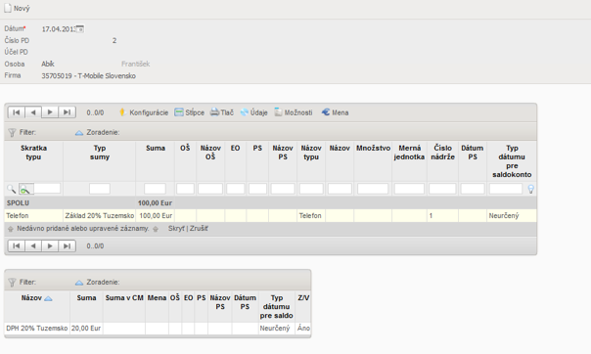Click the Typ sumy column header

coord(100,153)
